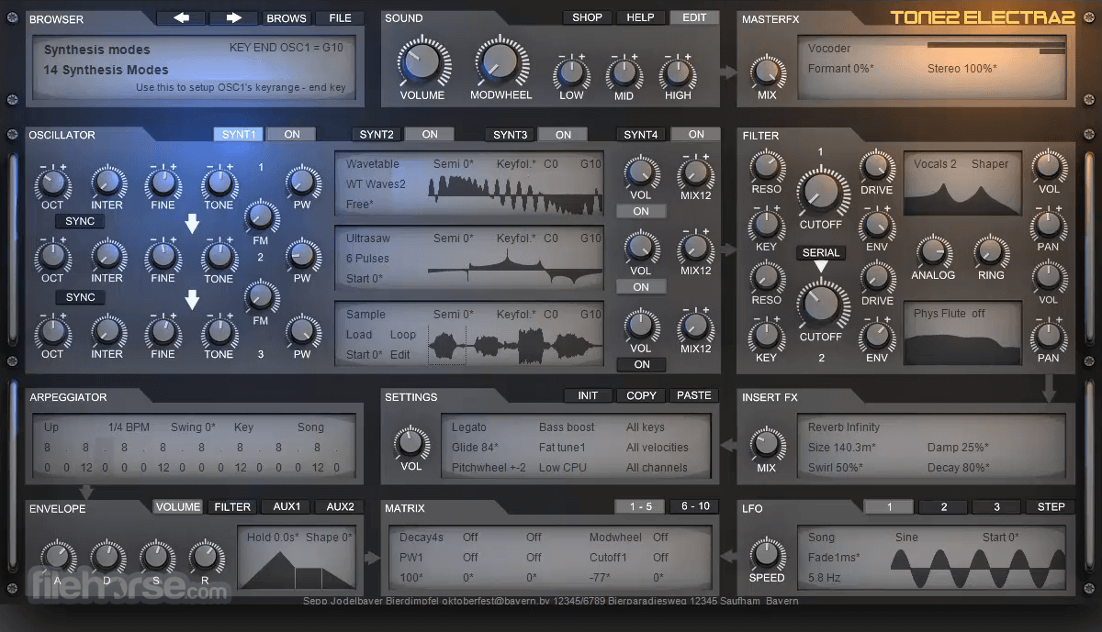Click the Settings VOL knob
The width and height of the screenshot is (1102, 632).
tap(411, 443)
